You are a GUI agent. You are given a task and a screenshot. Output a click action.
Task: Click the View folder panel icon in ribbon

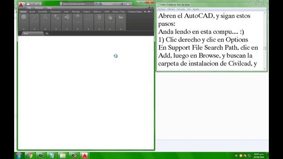point(121,17)
